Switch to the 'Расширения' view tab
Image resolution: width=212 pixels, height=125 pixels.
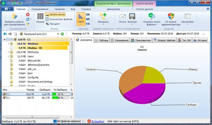[120, 40]
